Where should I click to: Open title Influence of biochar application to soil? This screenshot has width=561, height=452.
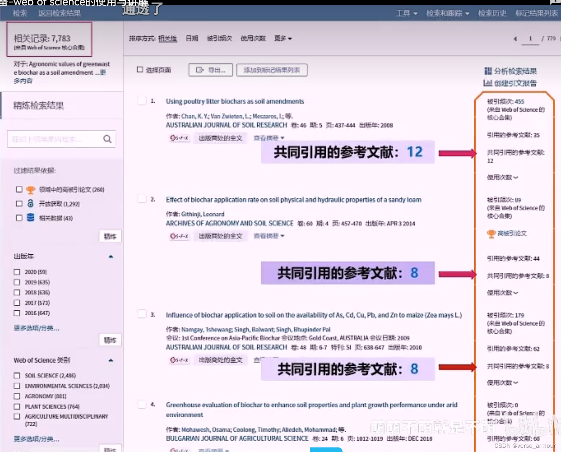314,315
